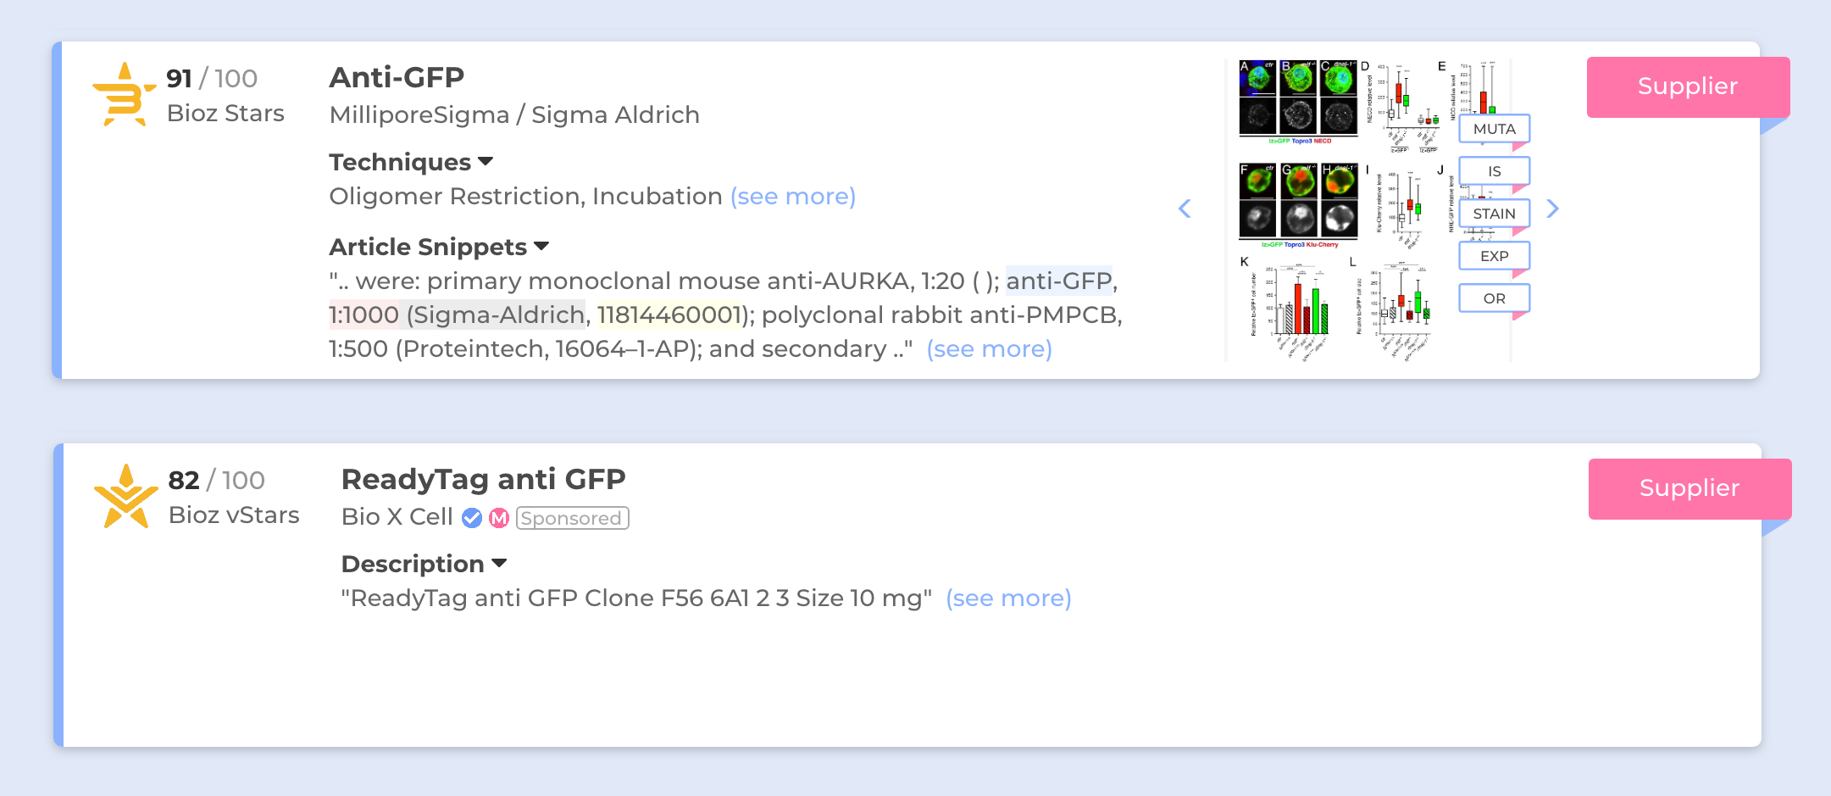Click the Bioz Stars logo icon
Image resolution: width=1831 pixels, height=796 pixels.
point(125,94)
